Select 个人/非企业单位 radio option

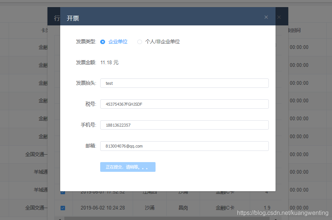pyautogui.click(x=139, y=42)
